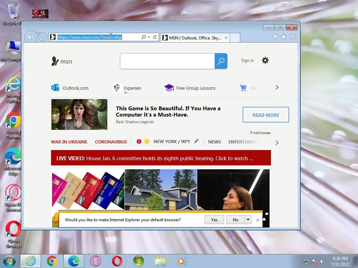Click Yes to set default browser
This screenshot has height=268, width=358.
pyautogui.click(x=214, y=220)
